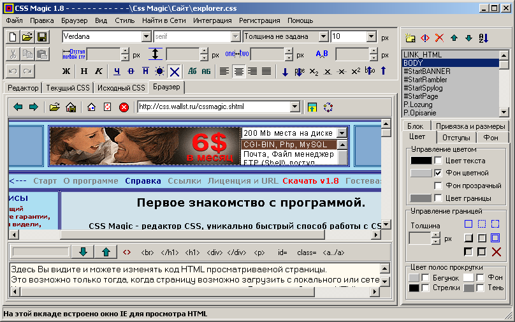Follow the Справка link on the web page
The height and width of the screenshot is (322, 515).
point(143,181)
